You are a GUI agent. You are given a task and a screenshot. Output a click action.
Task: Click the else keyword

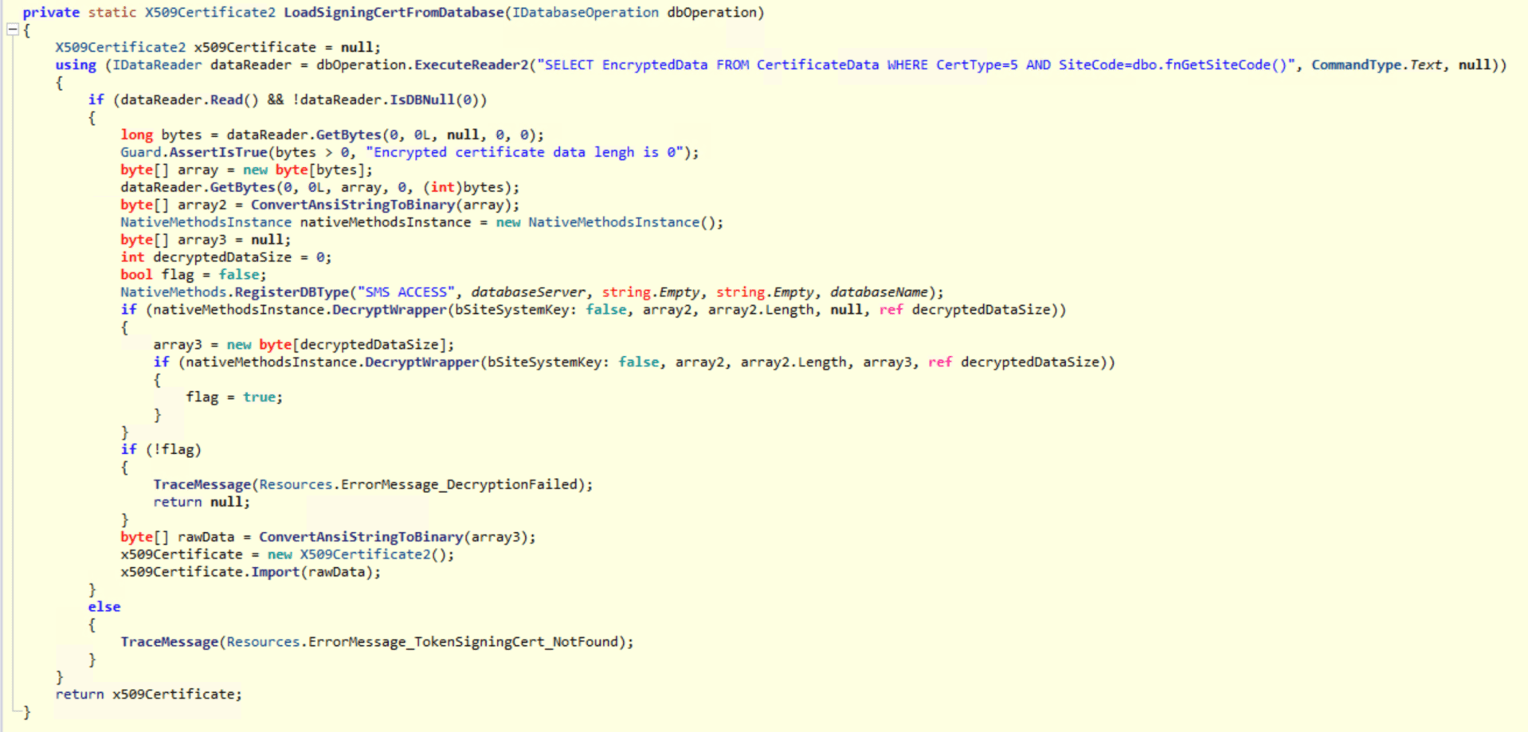click(x=104, y=607)
